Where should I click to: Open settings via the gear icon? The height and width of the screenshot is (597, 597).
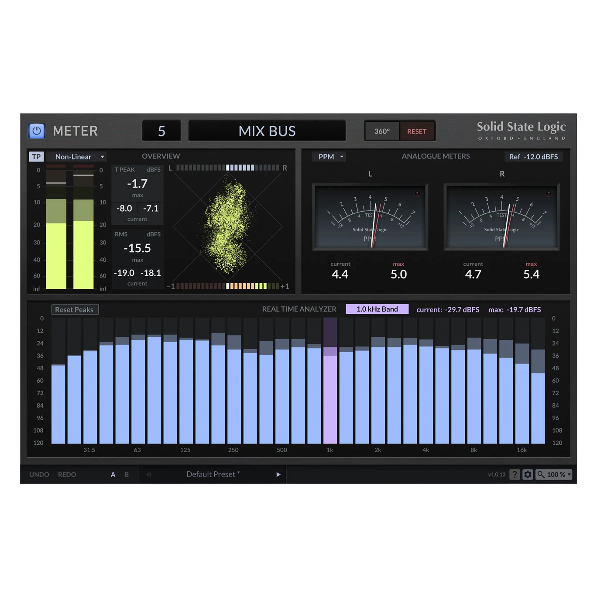click(528, 474)
